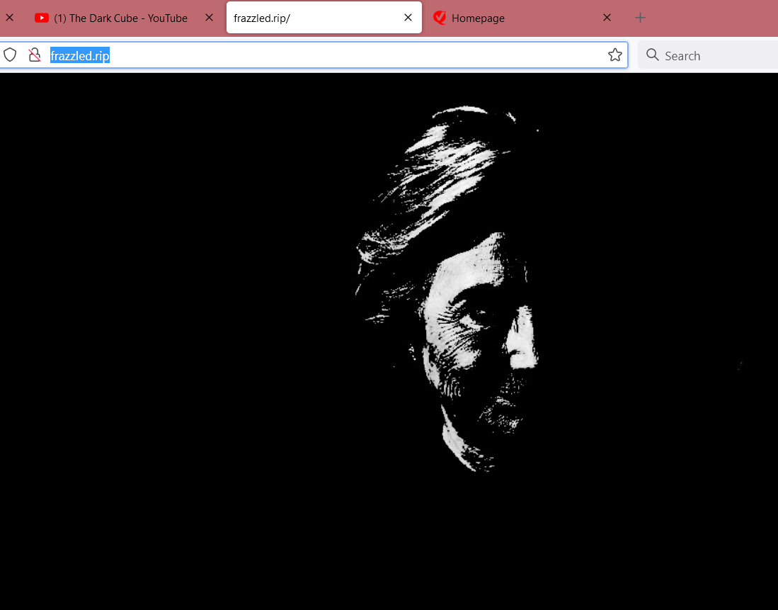This screenshot has width=778, height=610.
Task: Click the magnifying glass search icon
Action: [x=652, y=55]
